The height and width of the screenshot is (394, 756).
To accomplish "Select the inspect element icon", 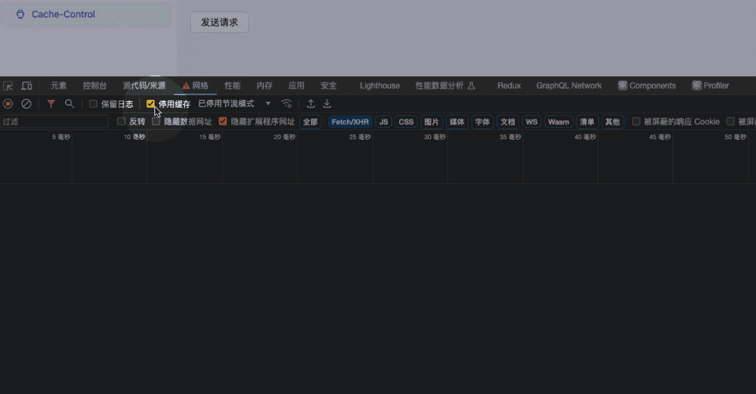I will pos(8,85).
